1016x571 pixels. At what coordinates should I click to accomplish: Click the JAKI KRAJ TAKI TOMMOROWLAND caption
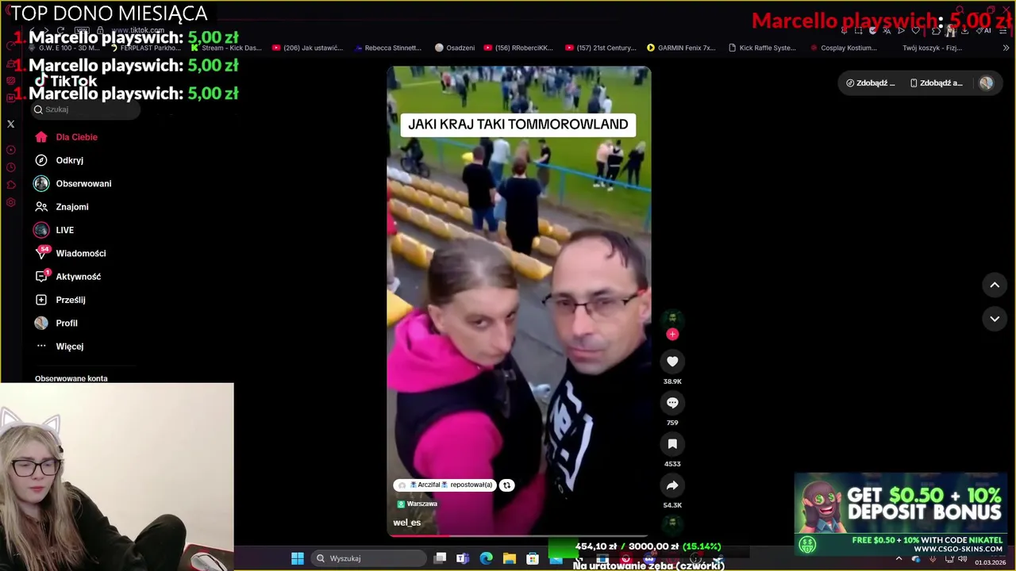click(518, 125)
